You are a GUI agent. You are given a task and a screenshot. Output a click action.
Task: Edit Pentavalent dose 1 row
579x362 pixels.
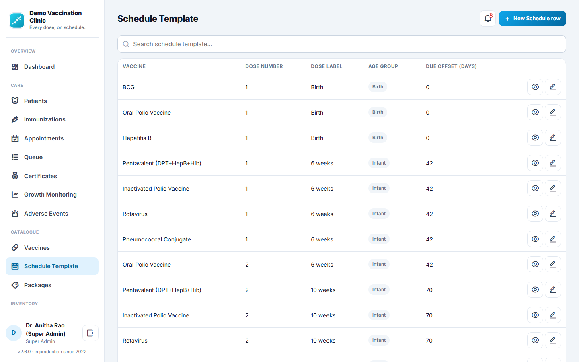[x=553, y=163]
